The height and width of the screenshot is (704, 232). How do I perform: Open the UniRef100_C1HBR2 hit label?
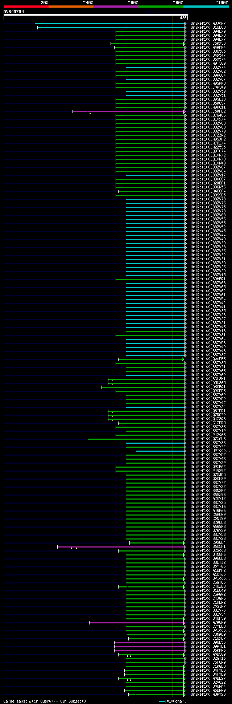(208, 603)
